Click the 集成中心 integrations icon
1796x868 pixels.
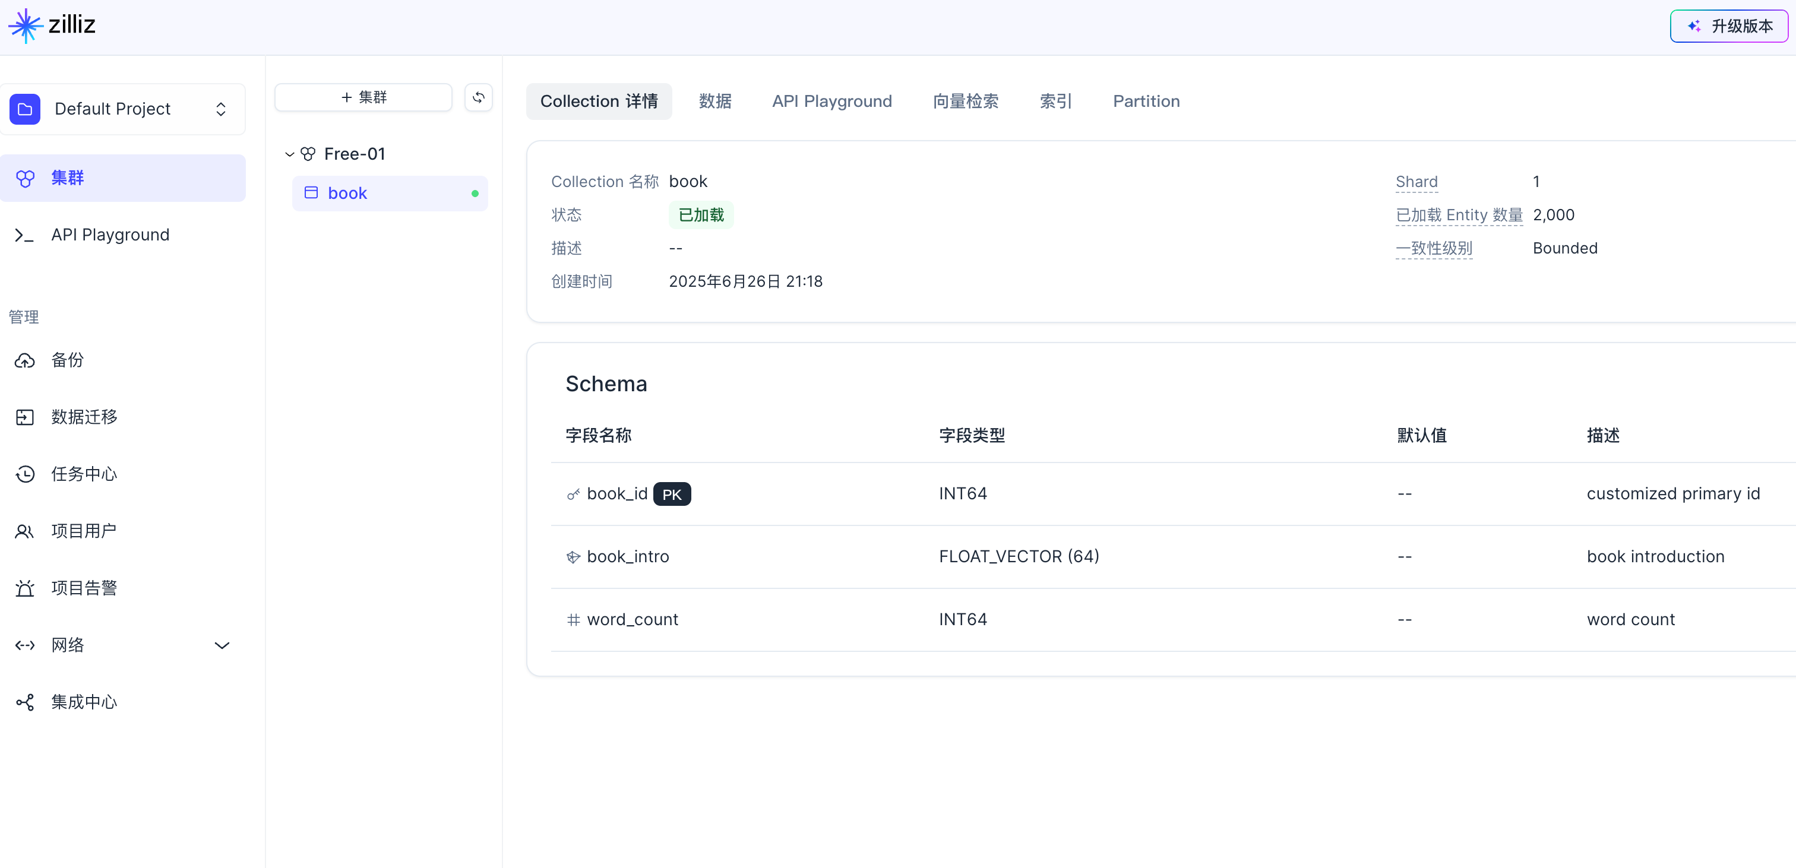click(25, 702)
